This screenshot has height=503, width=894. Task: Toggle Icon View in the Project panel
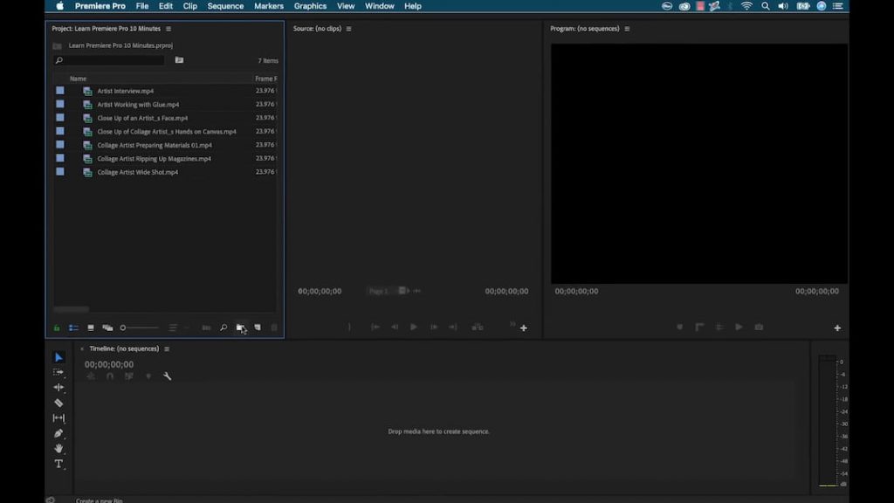click(x=92, y=327)
